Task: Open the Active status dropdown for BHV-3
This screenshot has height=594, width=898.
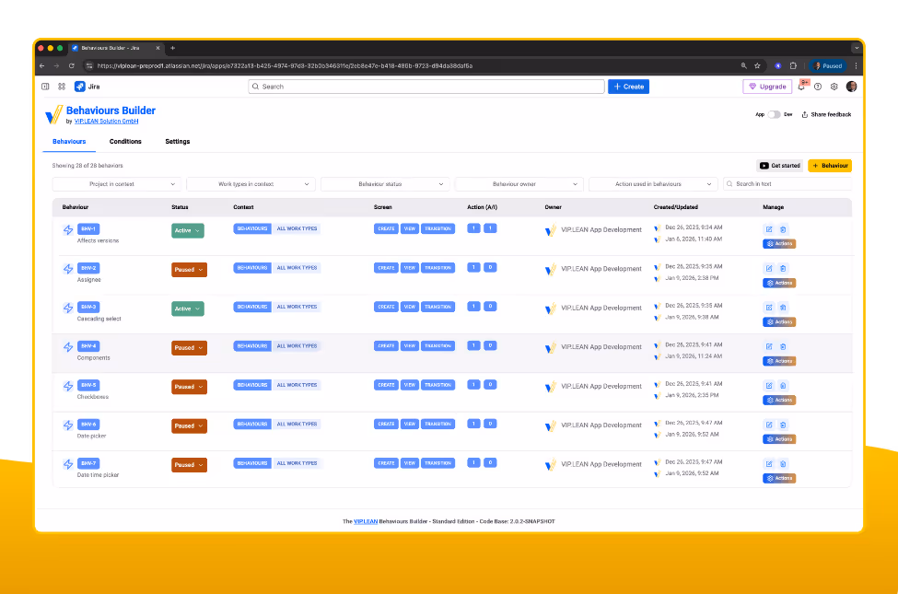Action: point(188,309)
